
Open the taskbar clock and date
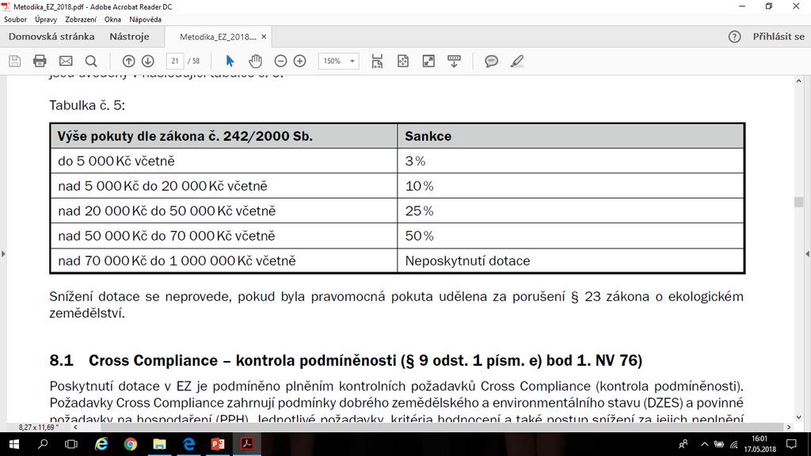[760, 444]
